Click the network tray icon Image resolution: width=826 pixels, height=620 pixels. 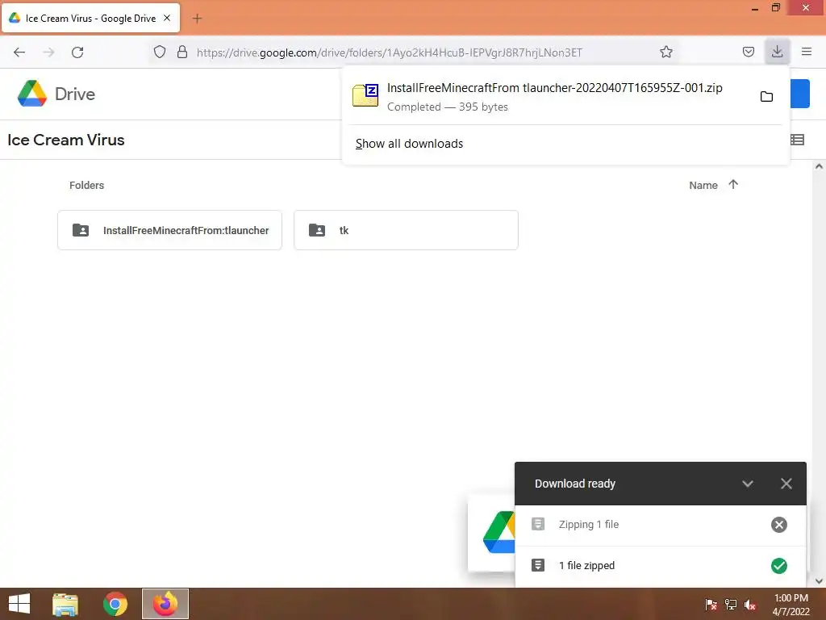point(731,605)
